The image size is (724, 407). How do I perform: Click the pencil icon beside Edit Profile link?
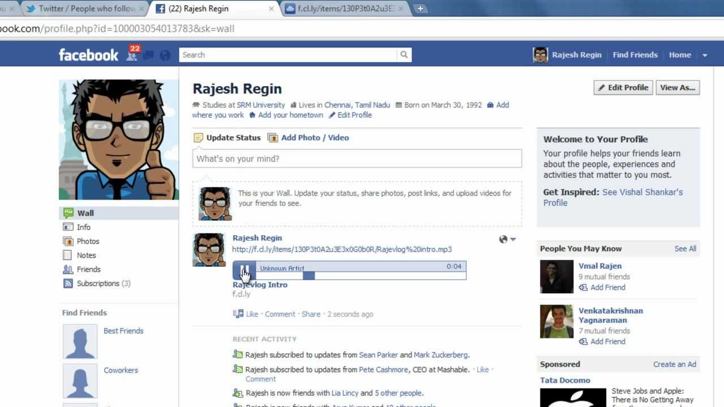click(x=332, y=115)
